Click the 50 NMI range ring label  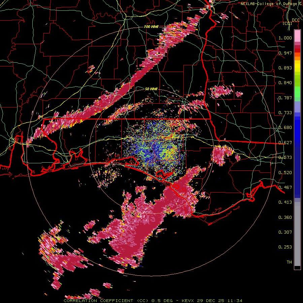tap(151, 89)
